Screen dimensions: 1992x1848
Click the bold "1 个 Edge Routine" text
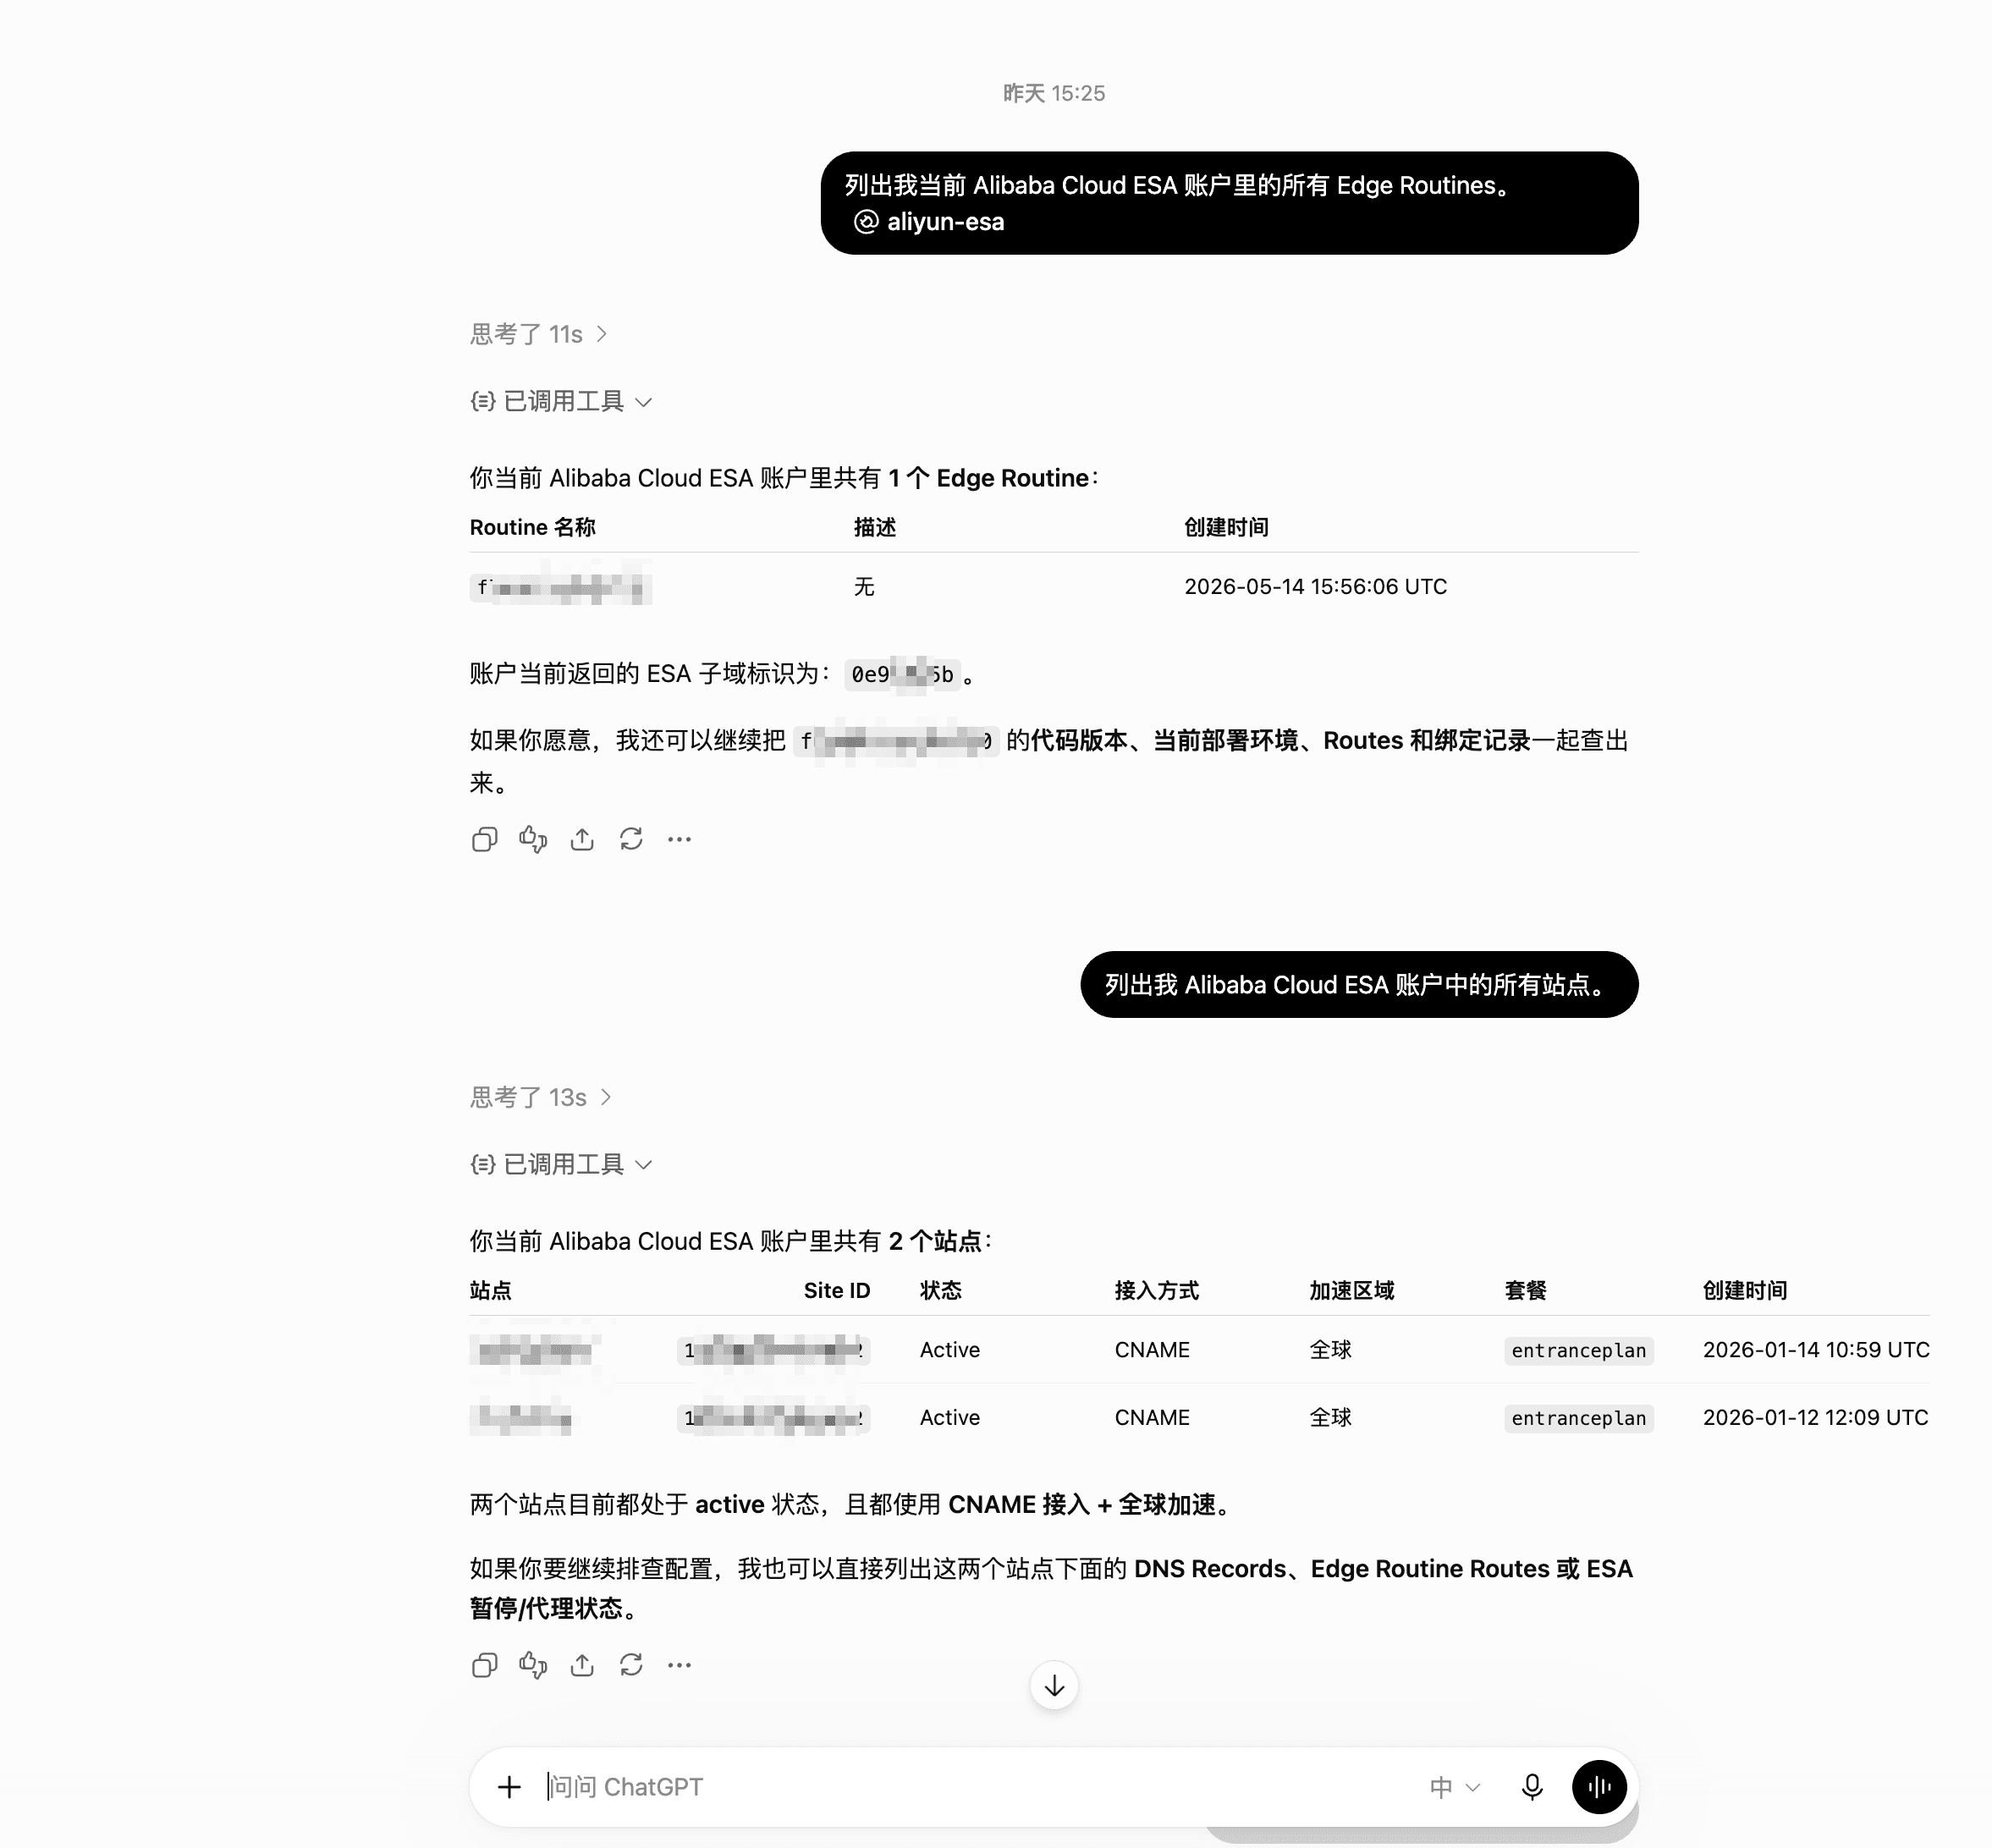click(988, 478)
